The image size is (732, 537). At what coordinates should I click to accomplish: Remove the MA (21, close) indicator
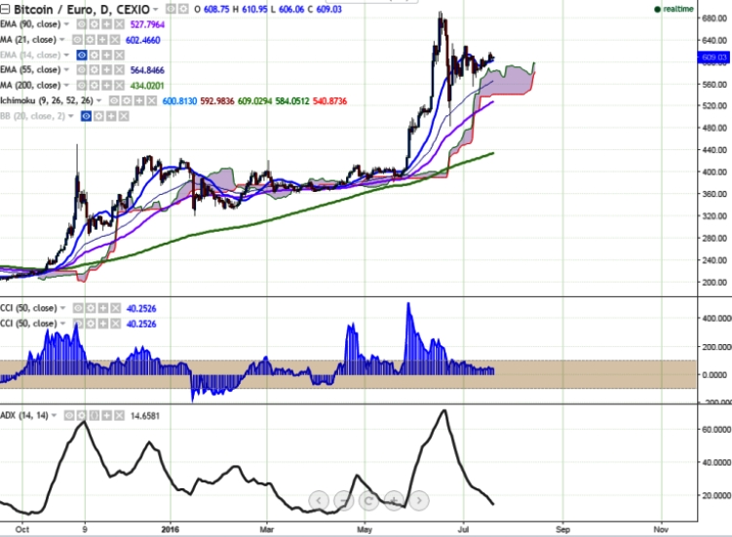tap(113, 40)
